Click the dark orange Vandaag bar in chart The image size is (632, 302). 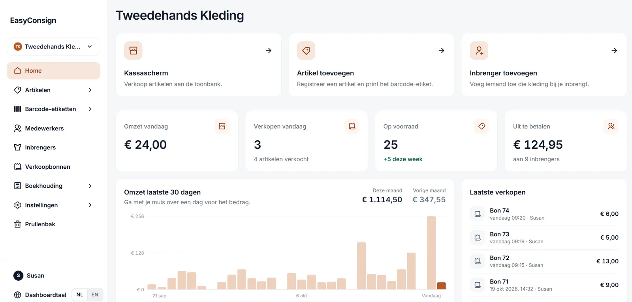441,286
